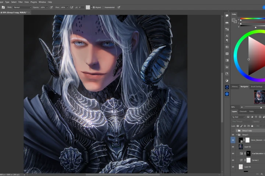Image resolution: width=265 pixels, height=176 pixels.
Task: Open the Comments panel icon
Action: click(x=227, y=16)
